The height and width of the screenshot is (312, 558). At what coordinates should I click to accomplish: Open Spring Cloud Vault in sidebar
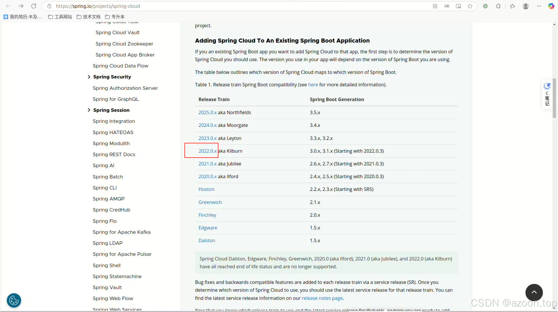(118, 32)
